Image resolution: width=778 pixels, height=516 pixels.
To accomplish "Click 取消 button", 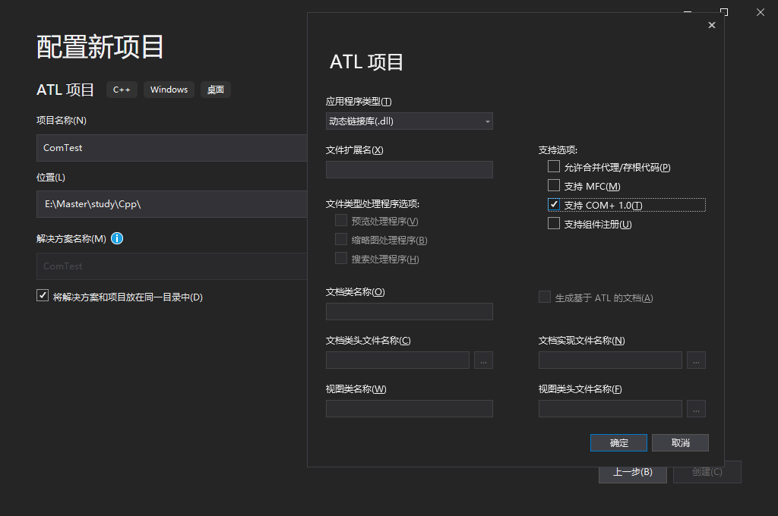I will point(680,443).
